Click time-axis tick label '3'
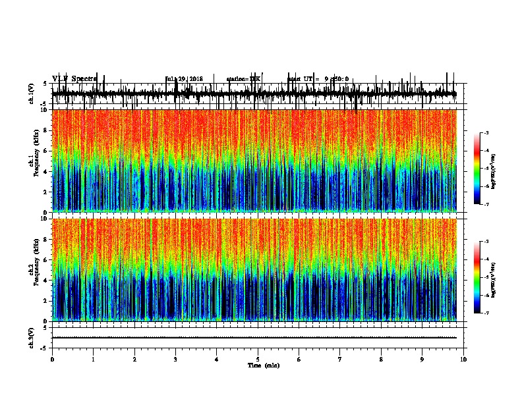This screenshot has width=522, height=403. click(x=175, y=360)
